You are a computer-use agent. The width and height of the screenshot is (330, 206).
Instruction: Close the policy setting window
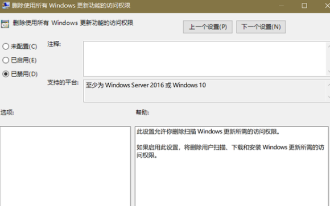(328, 6)
